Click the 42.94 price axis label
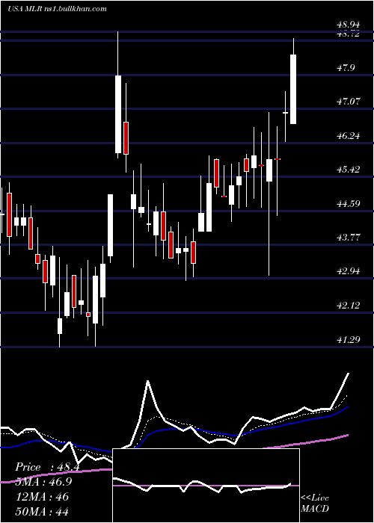This screenshot has width=374, height=523. click(349, 271)
